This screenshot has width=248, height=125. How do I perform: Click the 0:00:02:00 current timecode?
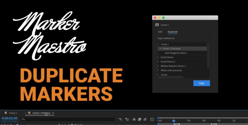click(10, 118)
